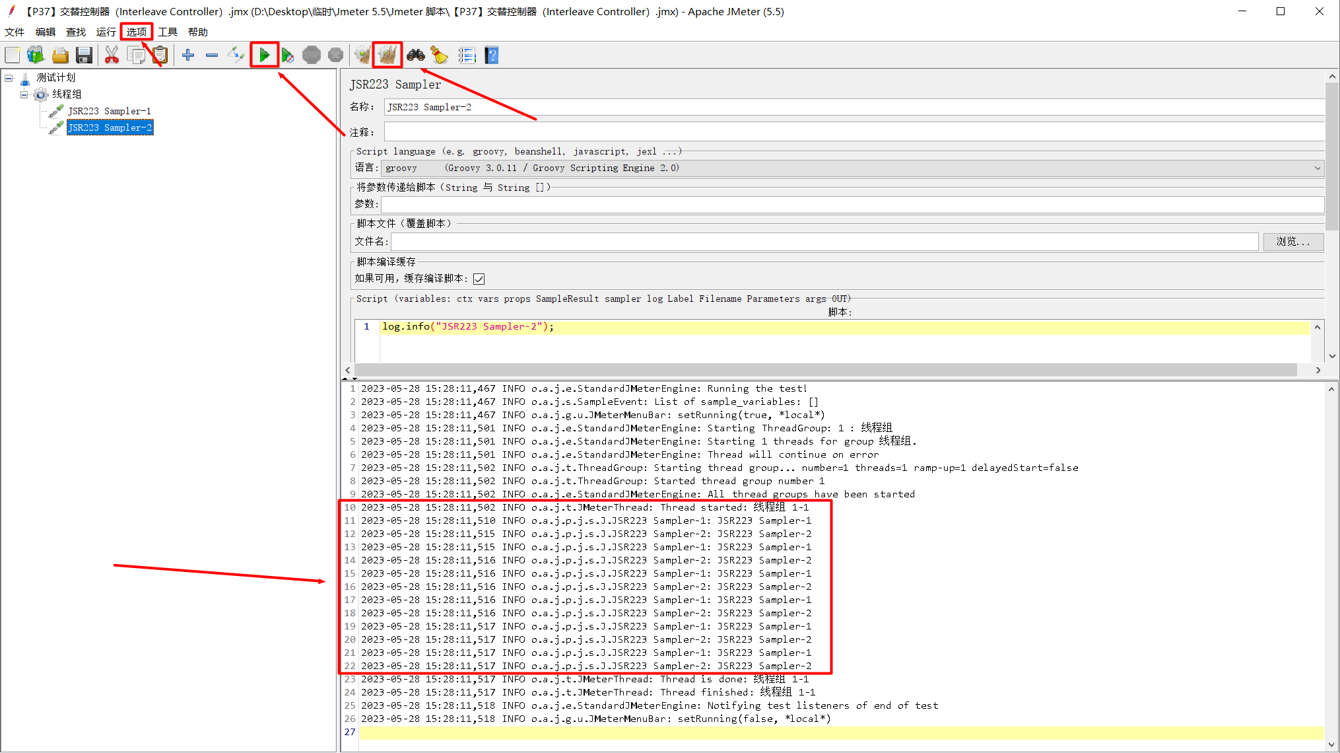Open the help book icon
Screen dimensions: 1340x753
[x=492, y=55]
